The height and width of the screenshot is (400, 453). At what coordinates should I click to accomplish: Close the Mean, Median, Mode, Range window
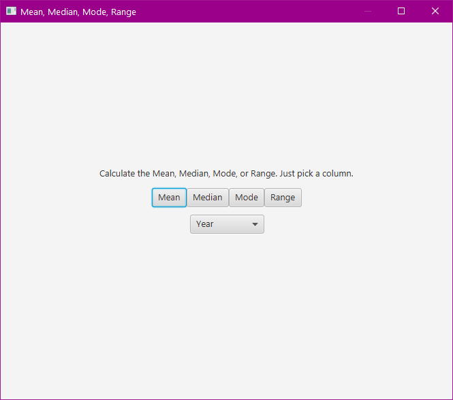click(435, 12)
